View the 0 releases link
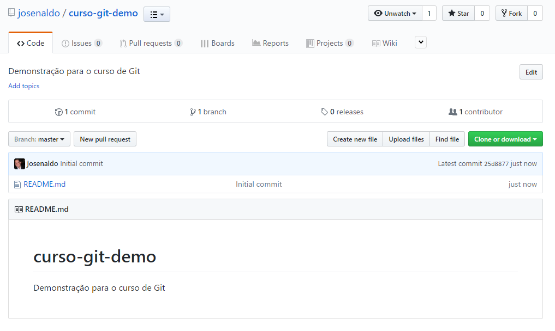 pyautogui.click(x=342, y=112)
